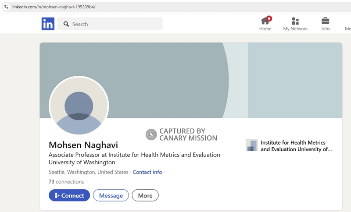Click the Connect button
The height and width of the screenshot is (212, 351).
pos(69,195)
